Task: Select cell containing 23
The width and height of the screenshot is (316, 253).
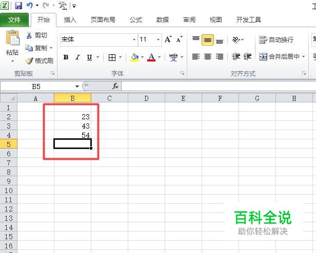Action: point(72,117)
